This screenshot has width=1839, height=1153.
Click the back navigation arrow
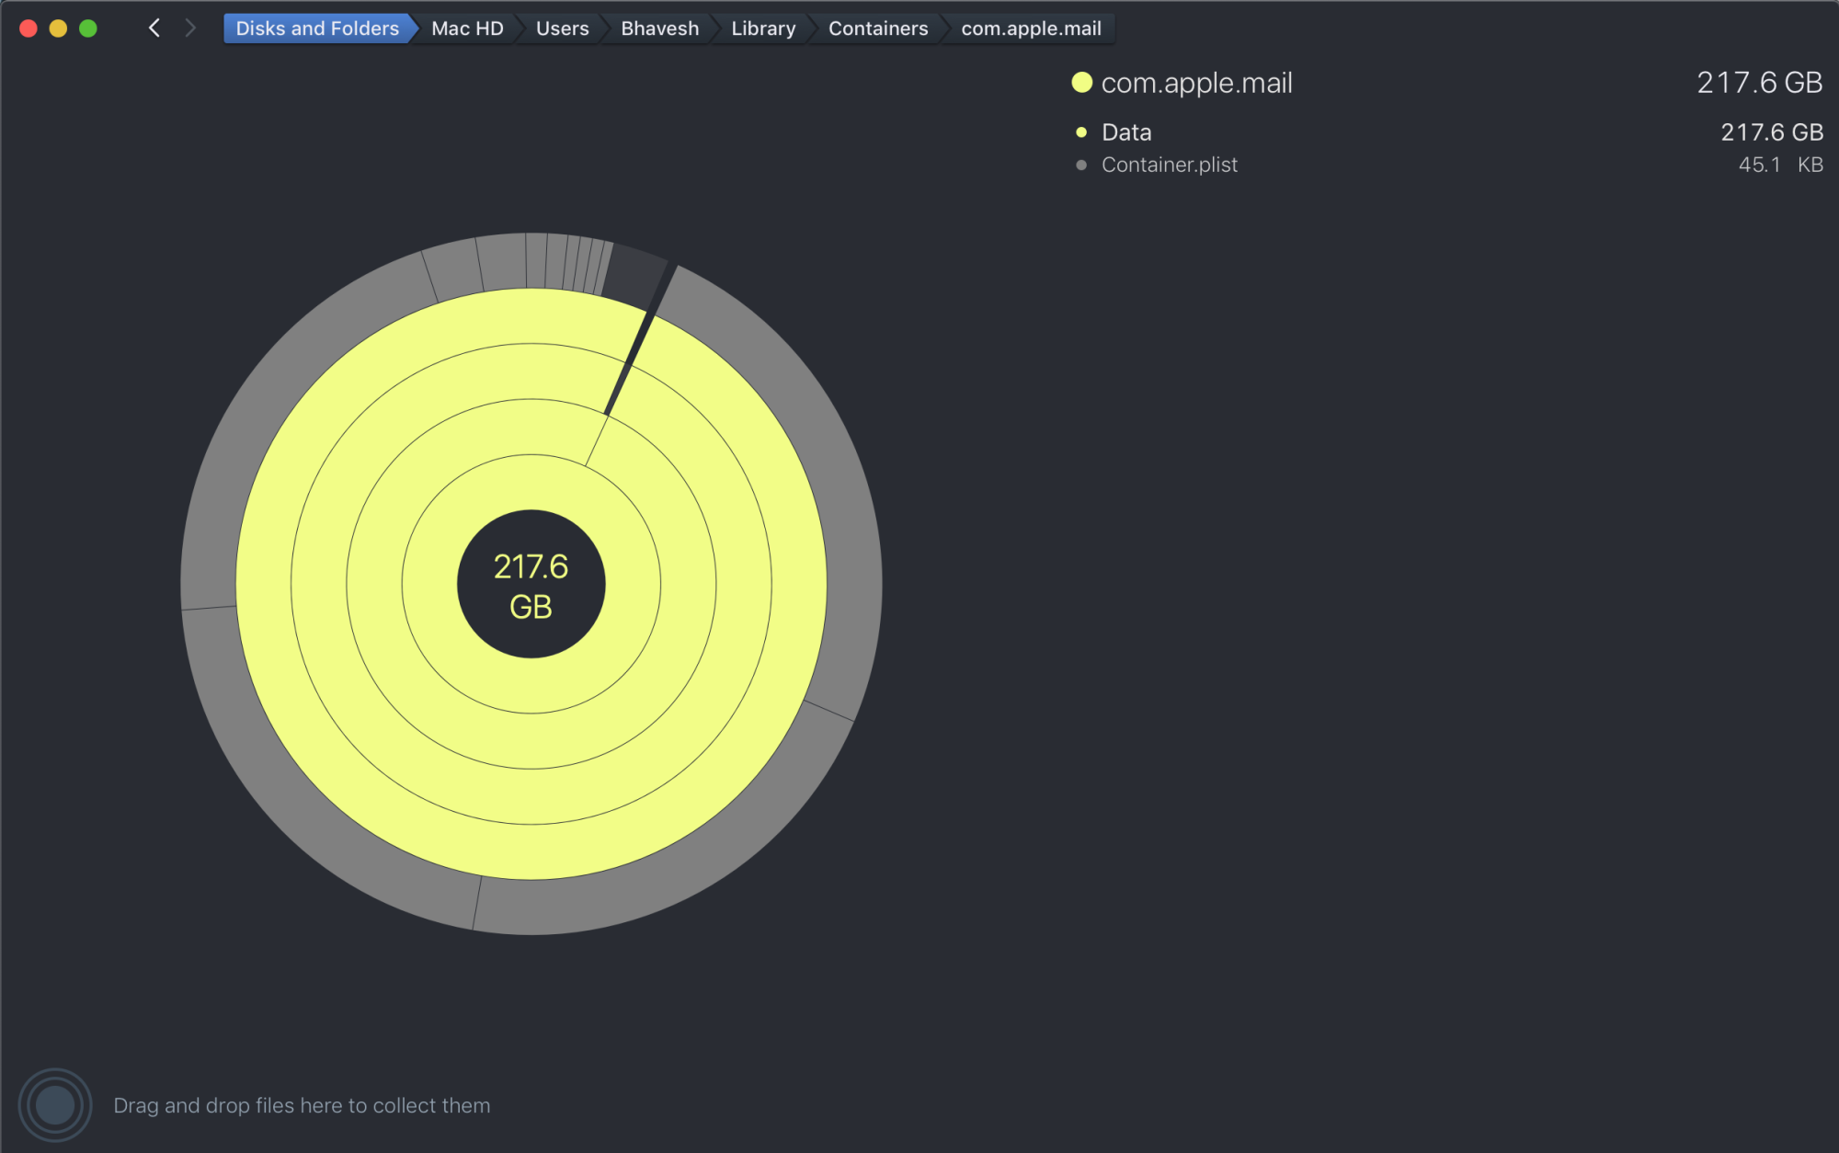[154, 29]
